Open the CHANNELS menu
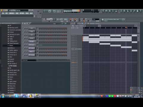Image resolution: width=143 pixels, height=107 pixels. pos(12,13)
